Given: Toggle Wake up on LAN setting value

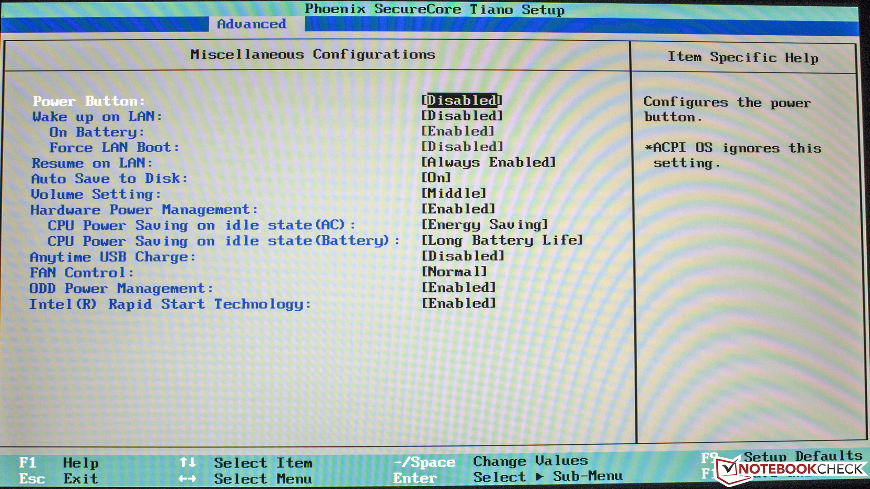Looking at the screenshot, I should click(x=462, y=116).
